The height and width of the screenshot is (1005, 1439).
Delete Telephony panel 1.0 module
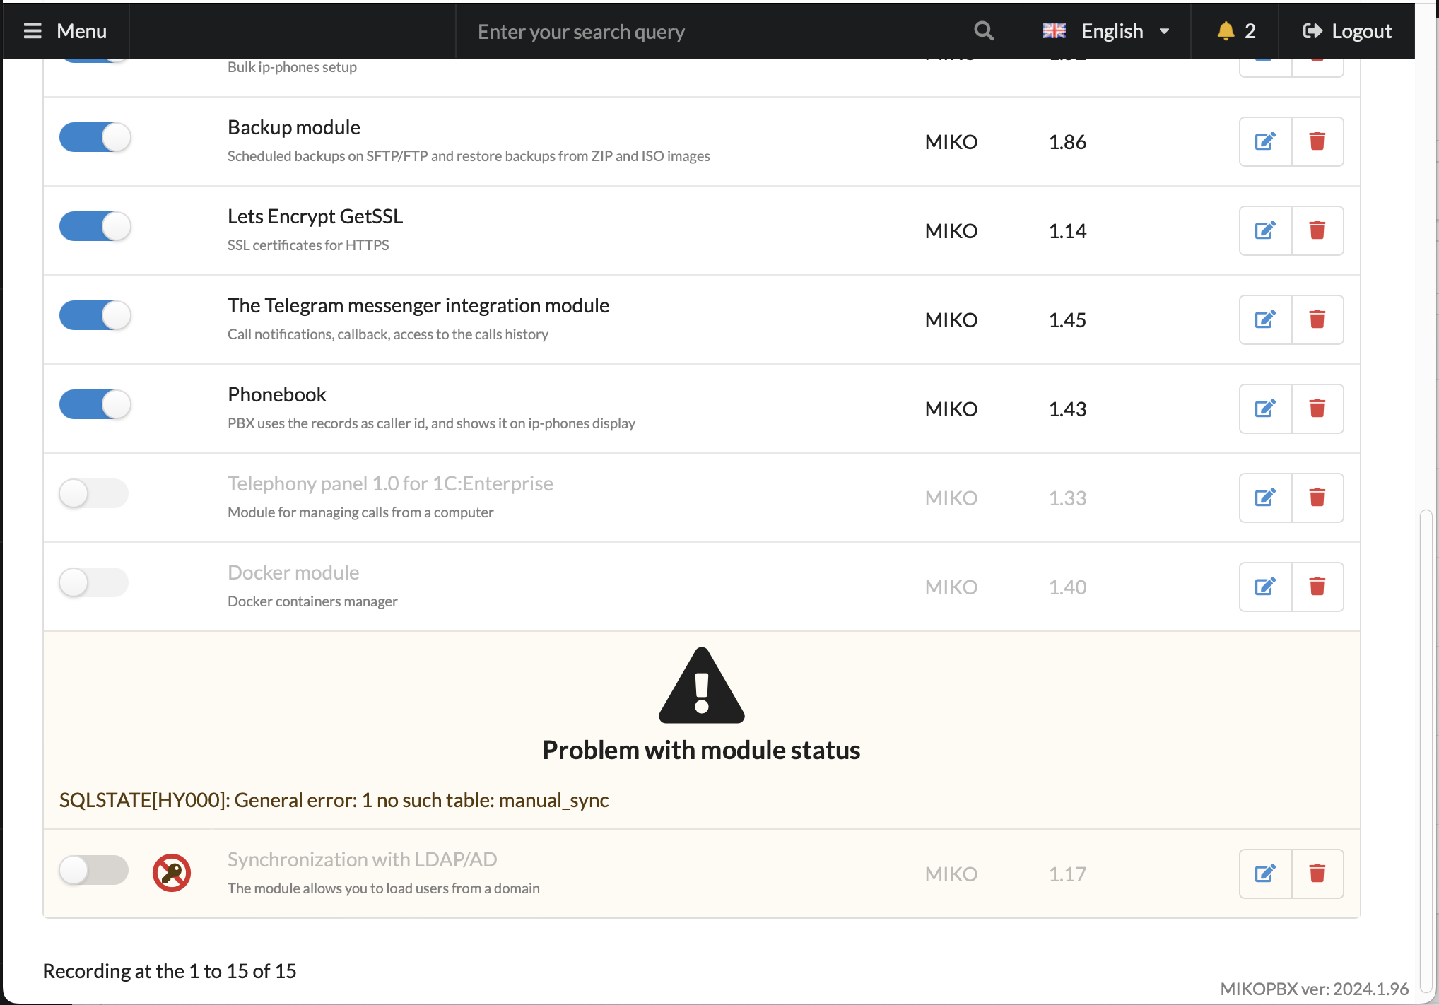1317,498
